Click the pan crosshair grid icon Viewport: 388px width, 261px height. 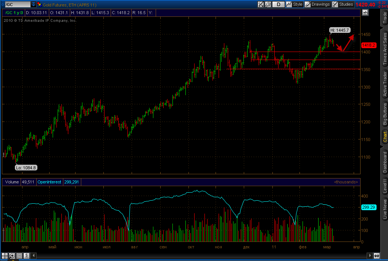pos(5,256)
